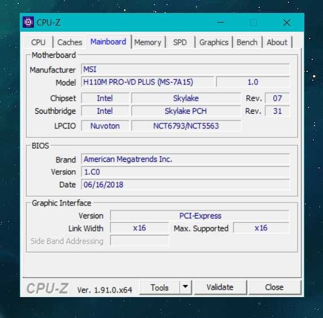Viewport: 323px width, 318px height.
Task: Switch to the Caches tab
Action: pyautogui.click(x=70, y=42)
